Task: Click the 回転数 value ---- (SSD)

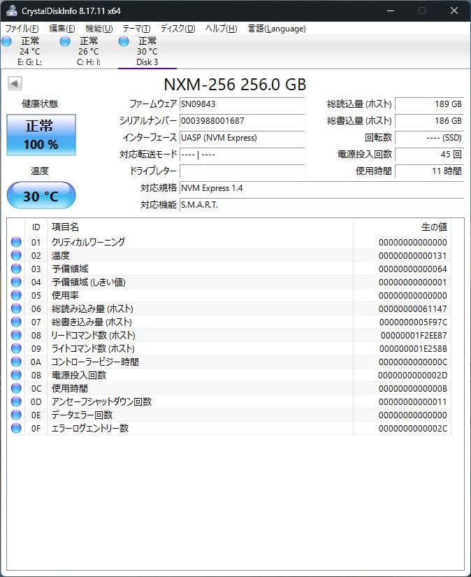Action: (430, 138)
